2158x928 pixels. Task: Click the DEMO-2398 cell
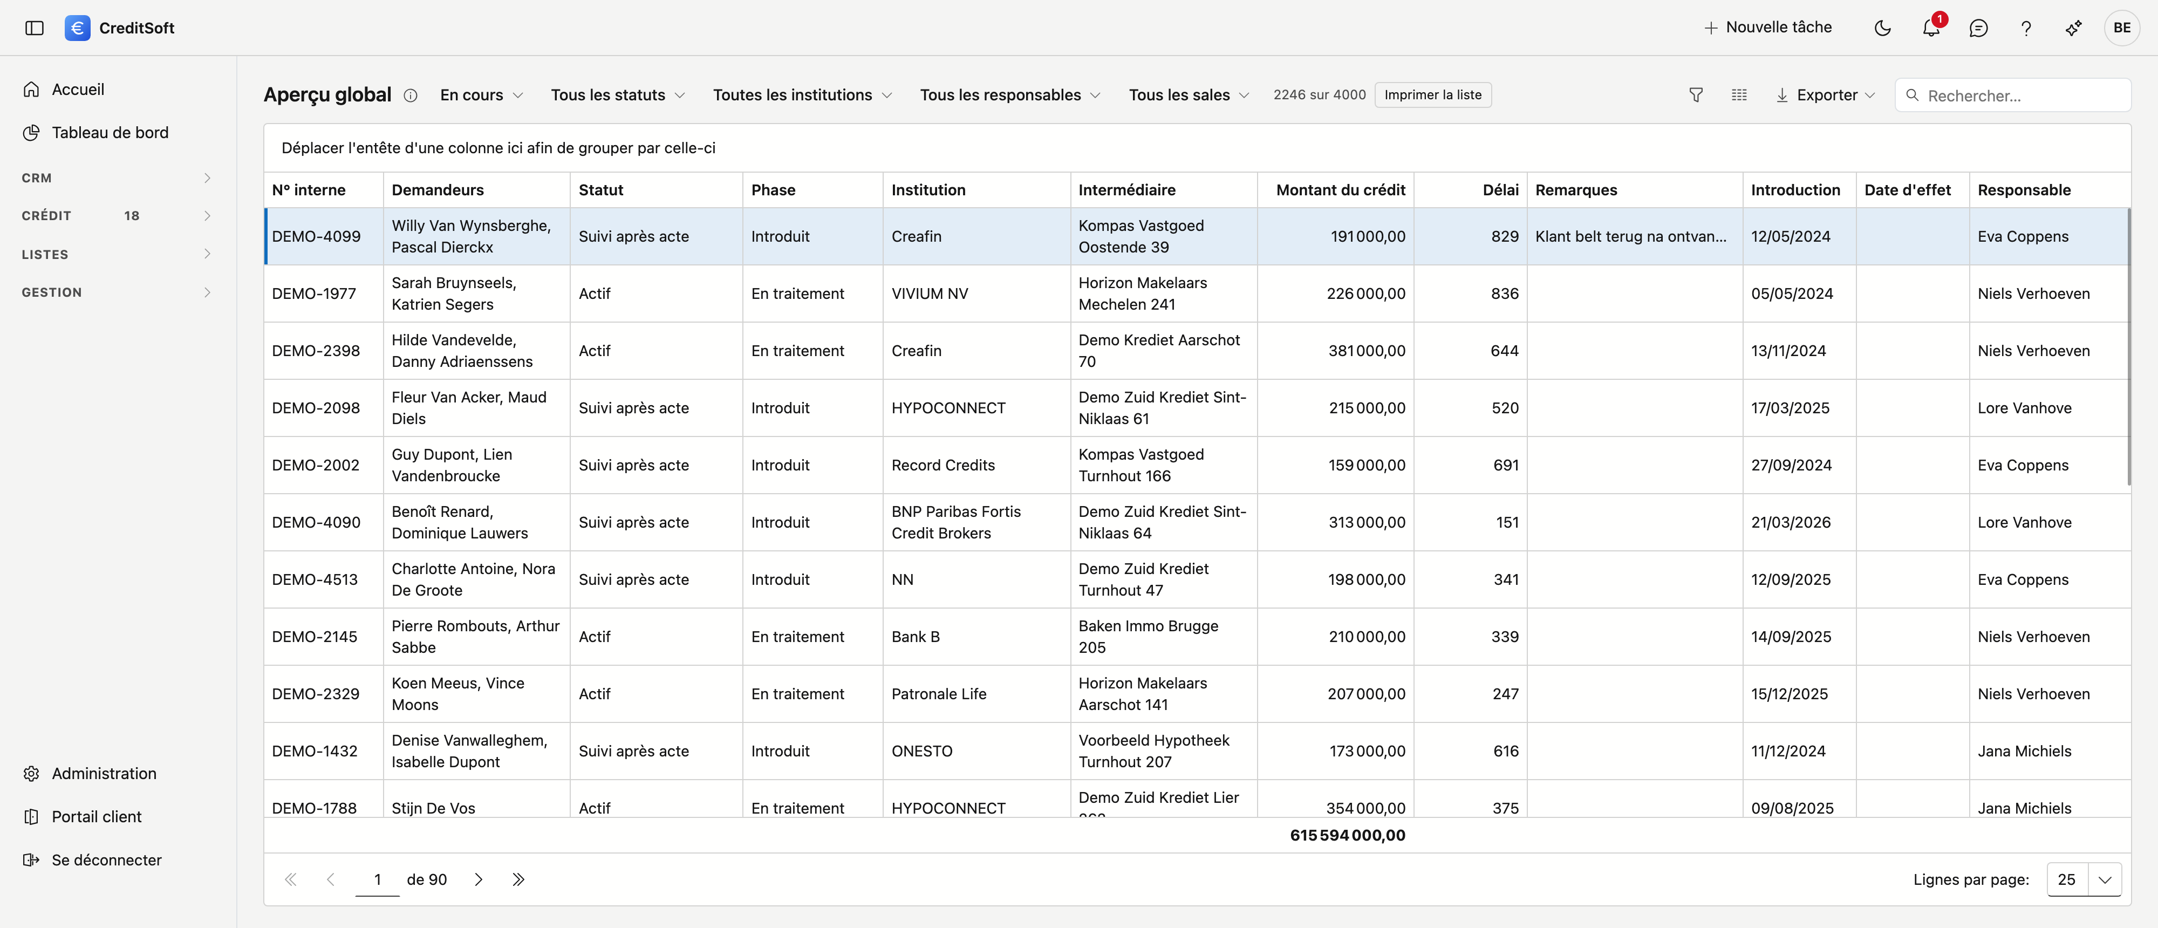point(323,351)
